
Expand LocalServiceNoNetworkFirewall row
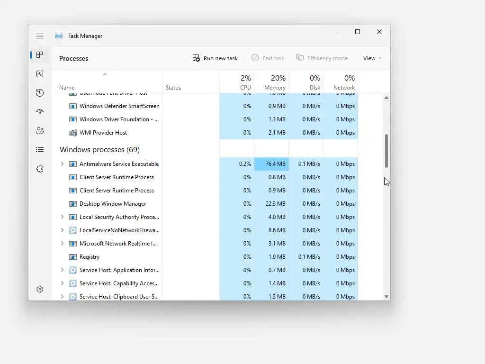(62, 230)
